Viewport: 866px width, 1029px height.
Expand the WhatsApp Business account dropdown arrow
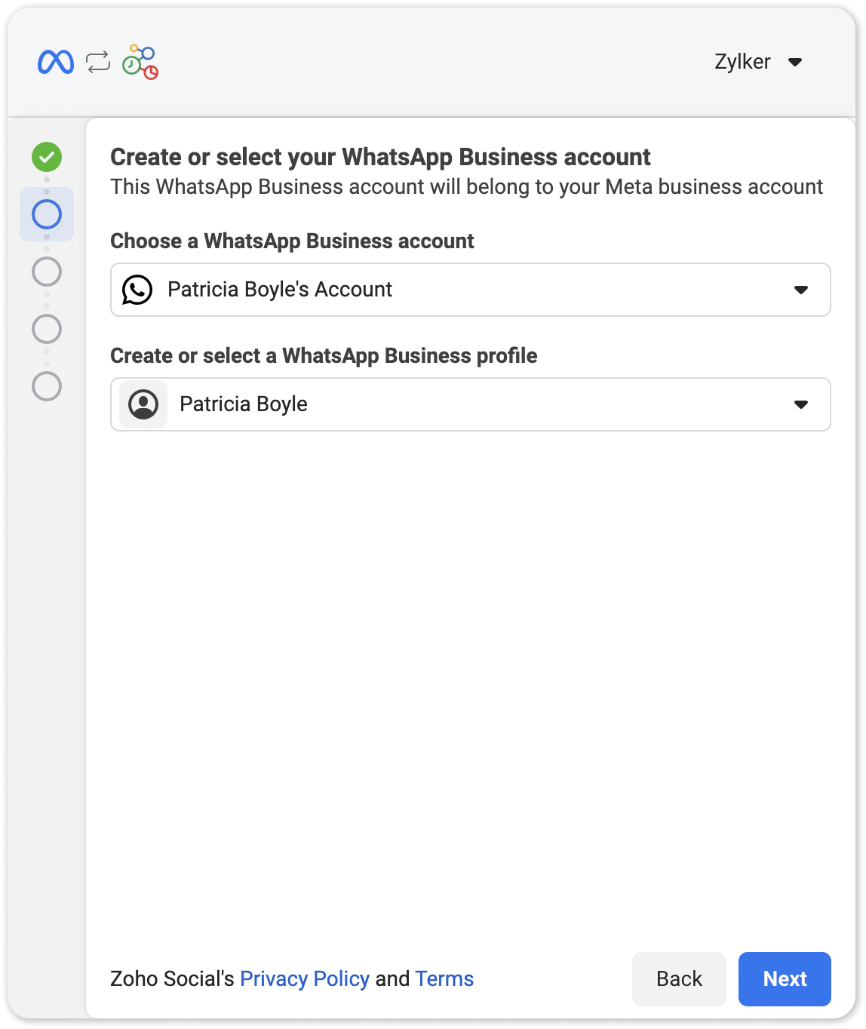click(801, 290)
